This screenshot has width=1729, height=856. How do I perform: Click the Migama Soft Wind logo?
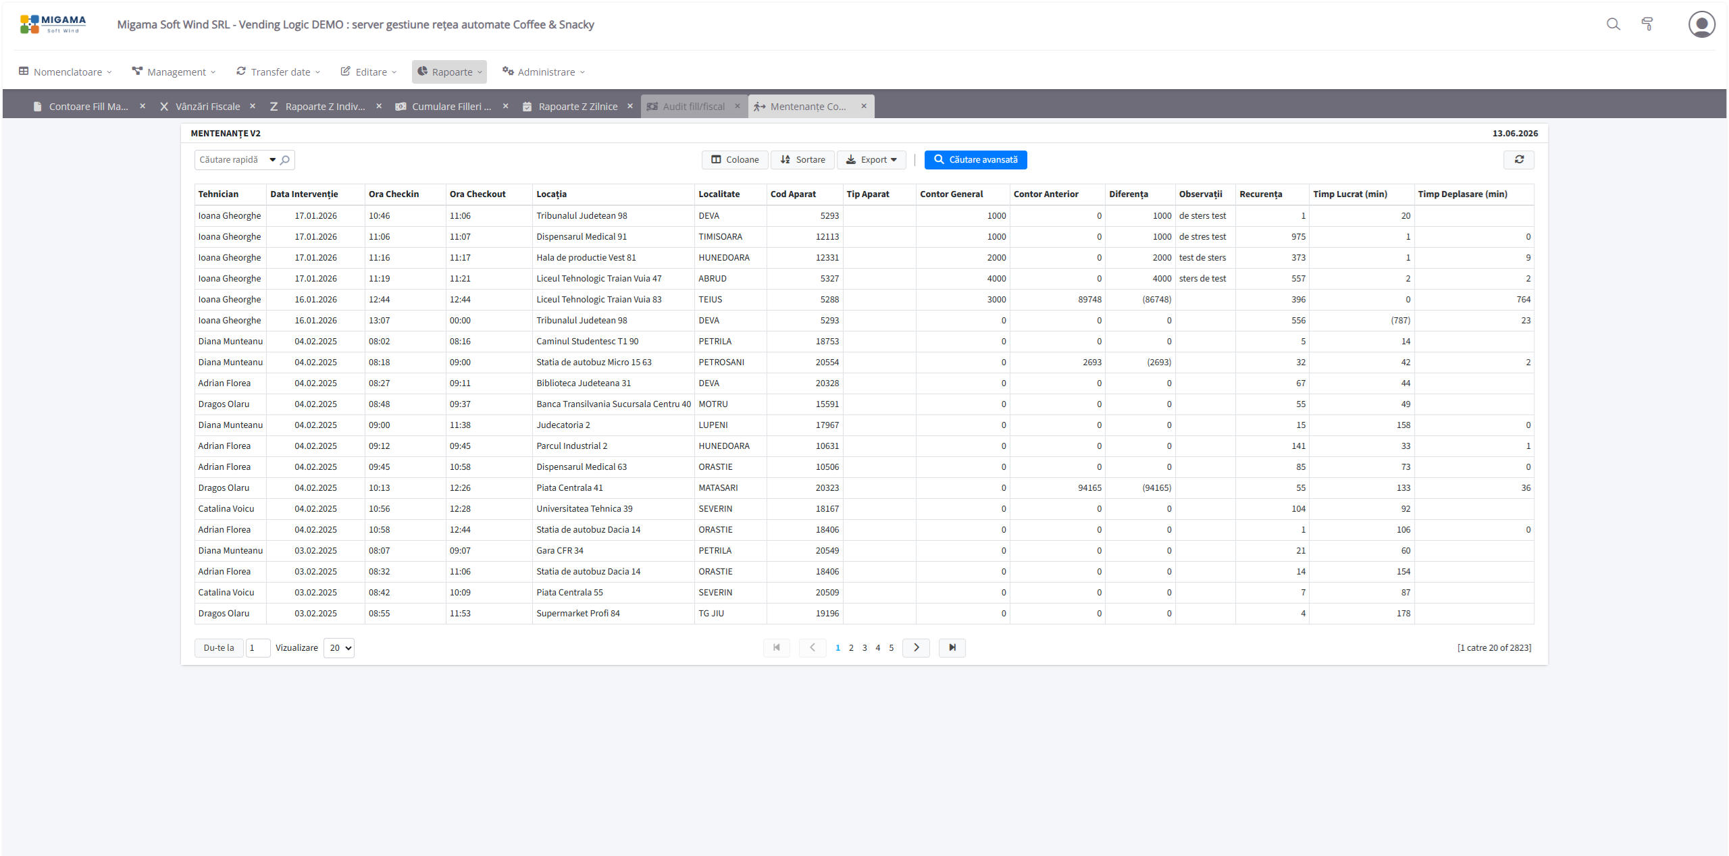[53, 24]
